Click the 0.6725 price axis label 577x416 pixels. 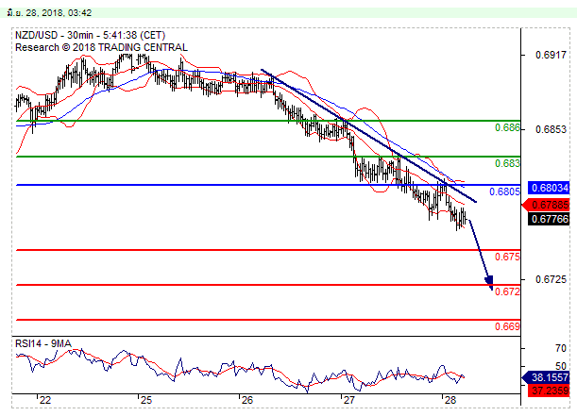(x=551, y=279)
